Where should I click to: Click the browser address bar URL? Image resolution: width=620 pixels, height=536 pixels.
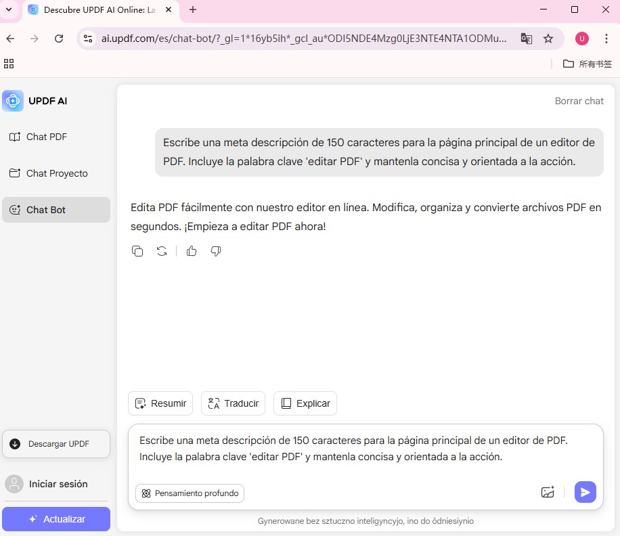[304, 39]
